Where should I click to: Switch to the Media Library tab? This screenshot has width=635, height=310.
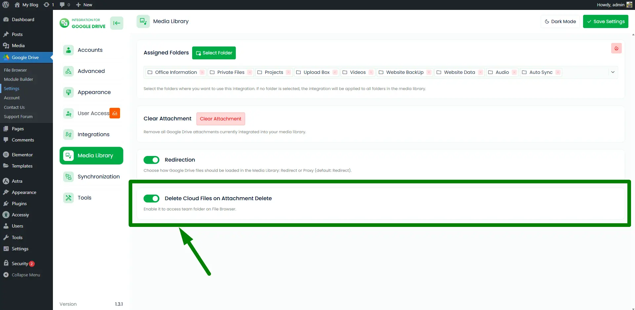[95, 155]
